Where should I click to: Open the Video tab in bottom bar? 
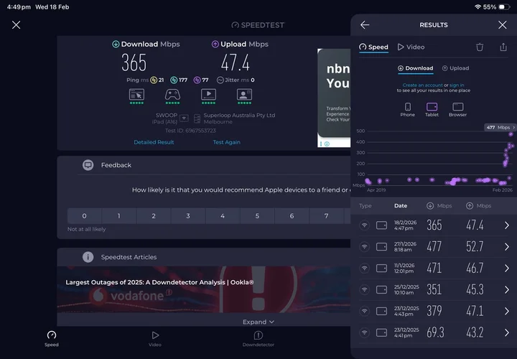click(154, 339)
